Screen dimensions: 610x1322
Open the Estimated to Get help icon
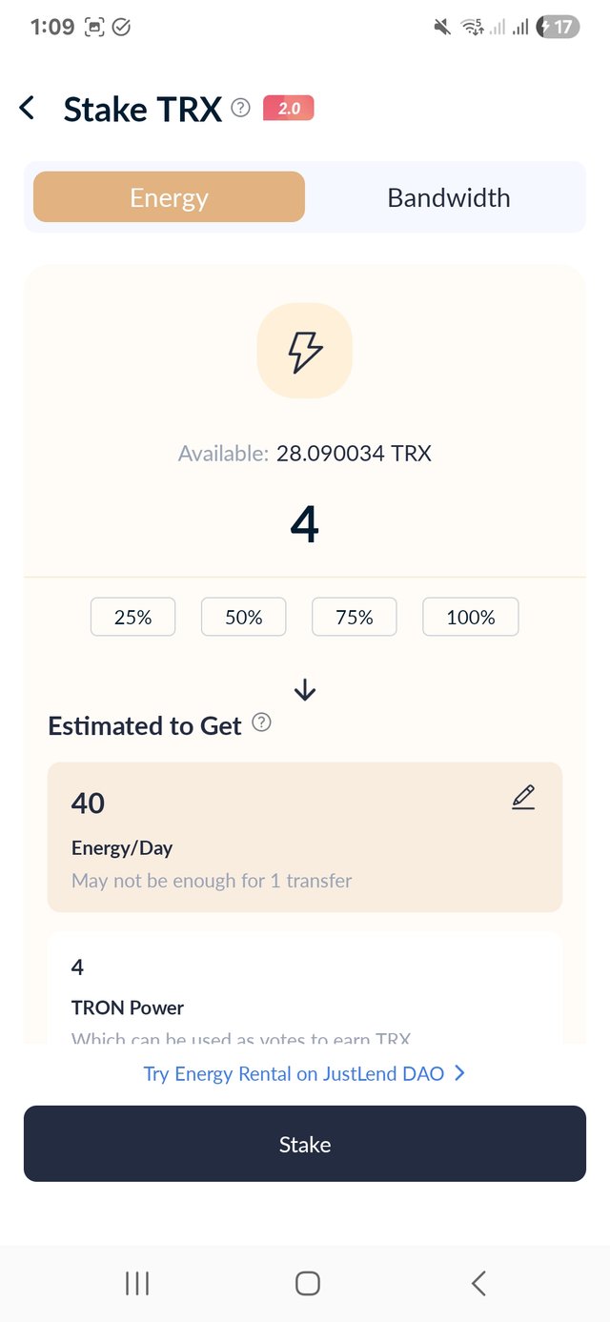point(261,723)
